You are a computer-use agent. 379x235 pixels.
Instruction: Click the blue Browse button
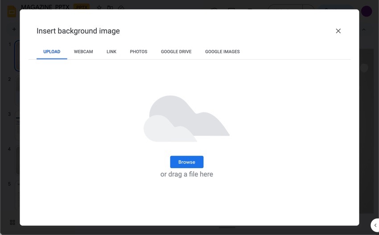186,162
